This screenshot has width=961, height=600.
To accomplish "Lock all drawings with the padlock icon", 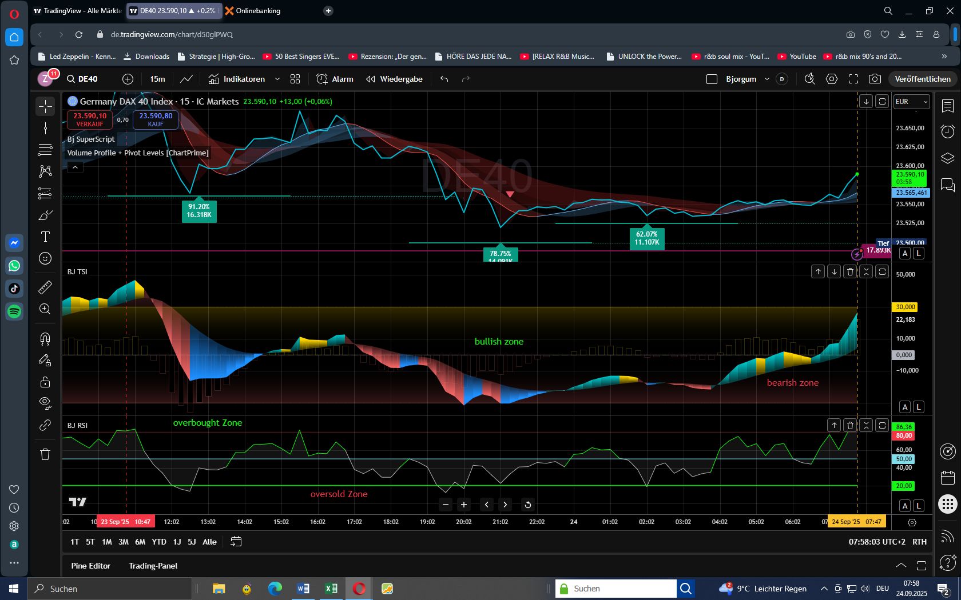I will click(45, 382).
